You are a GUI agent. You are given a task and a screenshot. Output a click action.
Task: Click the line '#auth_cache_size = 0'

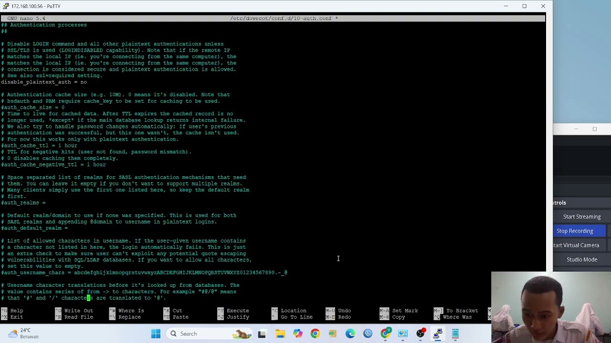(x=32, y=107)
